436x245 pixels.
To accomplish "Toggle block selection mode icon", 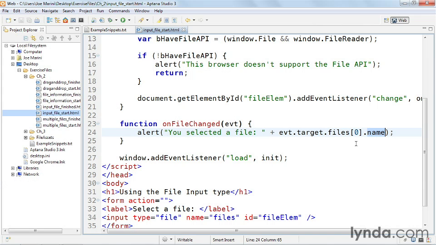I will (x=167, y=20).
